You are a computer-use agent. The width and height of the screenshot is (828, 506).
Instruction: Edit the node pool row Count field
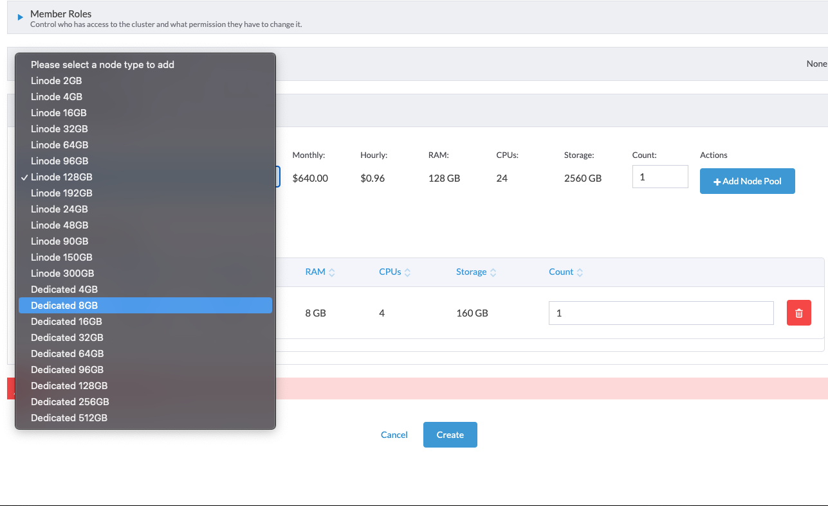661,313
